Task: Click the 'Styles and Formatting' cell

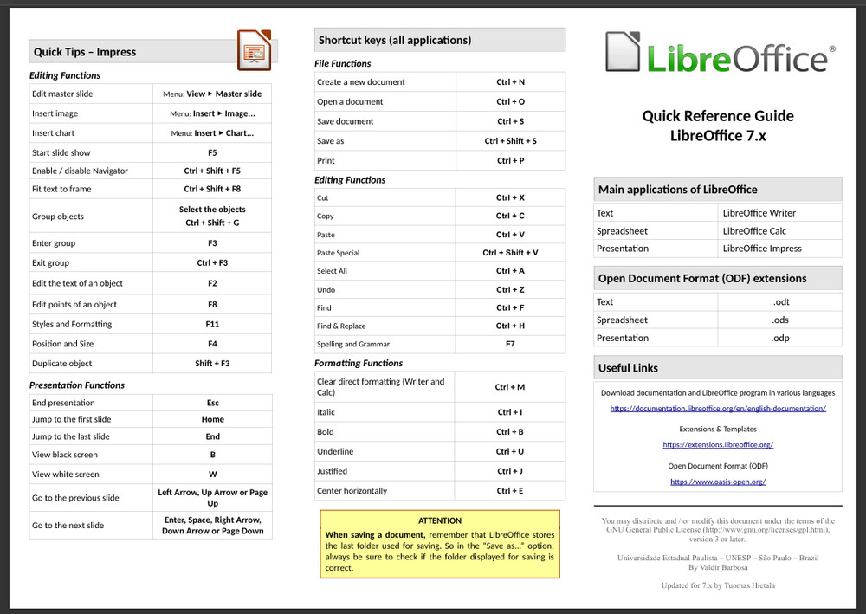Action: pos(91,324)
